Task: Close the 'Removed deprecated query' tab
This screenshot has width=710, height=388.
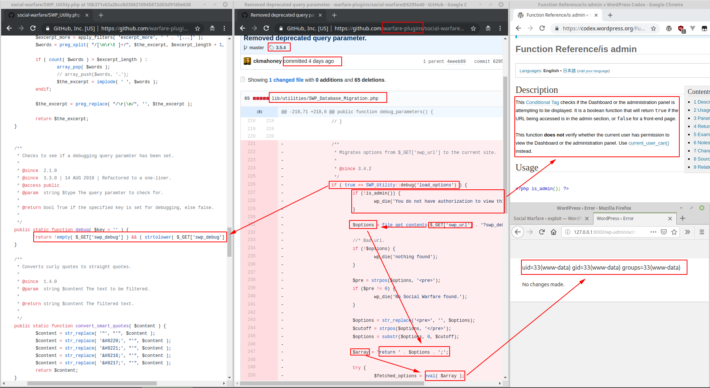Action: (x=320, y=15)
